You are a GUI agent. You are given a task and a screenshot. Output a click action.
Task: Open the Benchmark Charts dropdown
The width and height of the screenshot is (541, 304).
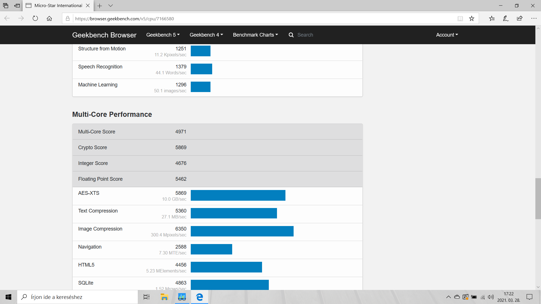point(255,35)
